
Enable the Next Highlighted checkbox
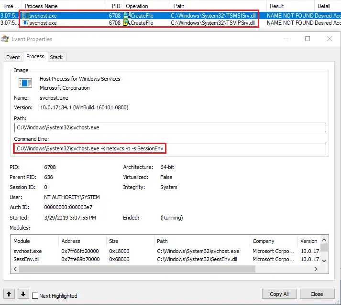coord(35,296)
